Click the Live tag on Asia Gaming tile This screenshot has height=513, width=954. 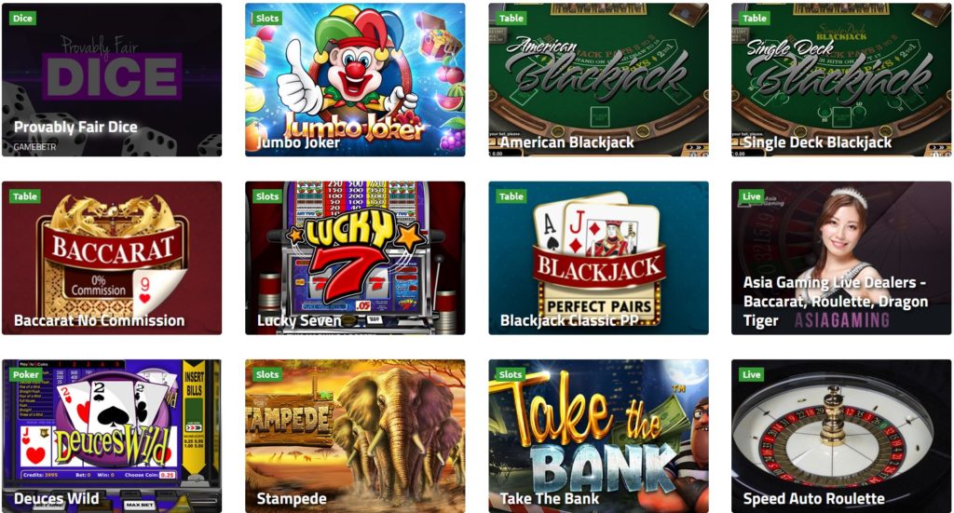pos(752,196)
